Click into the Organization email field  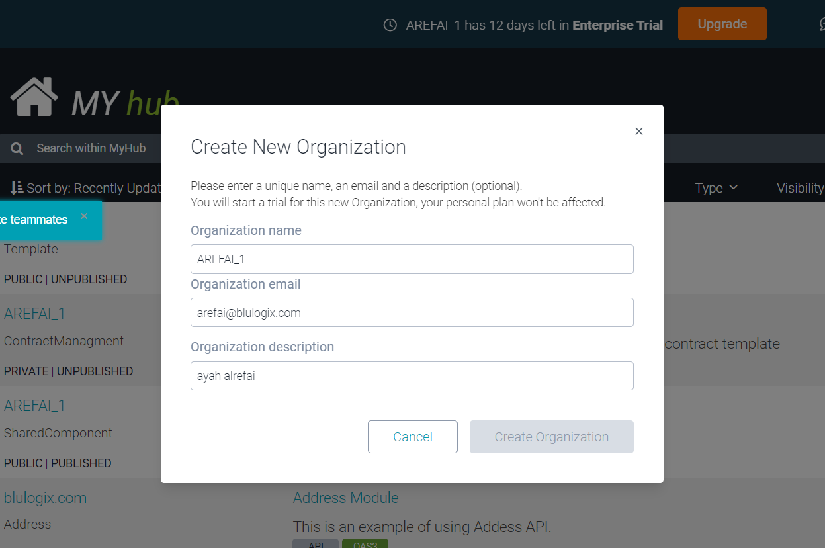point(412,312)
